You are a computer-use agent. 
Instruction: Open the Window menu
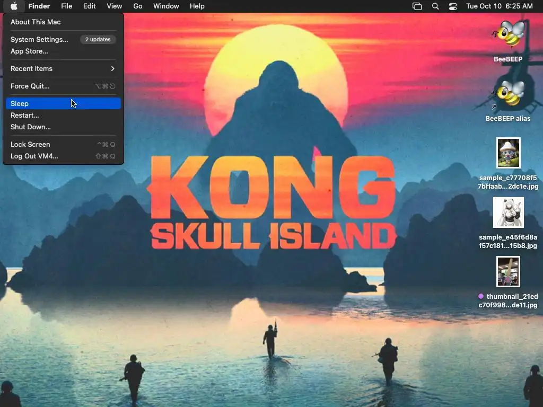point(166,6)
